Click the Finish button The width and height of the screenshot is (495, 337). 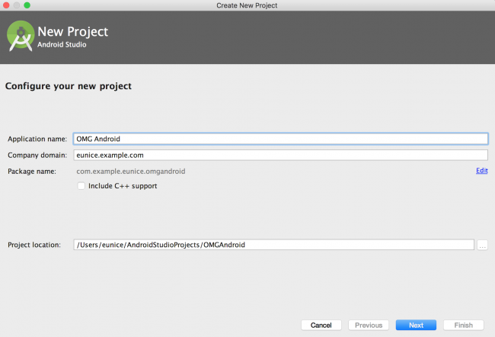[464, 325]
